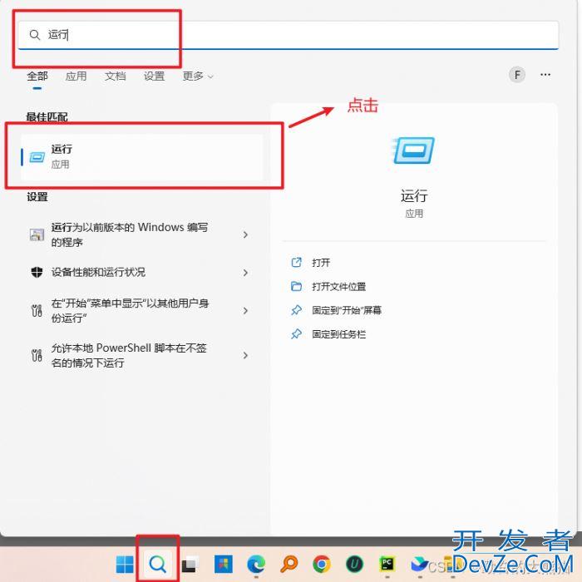Click 固定到任务栏 option
The width and height of the screenshot is (582, 582).
(x=338, y=334)
